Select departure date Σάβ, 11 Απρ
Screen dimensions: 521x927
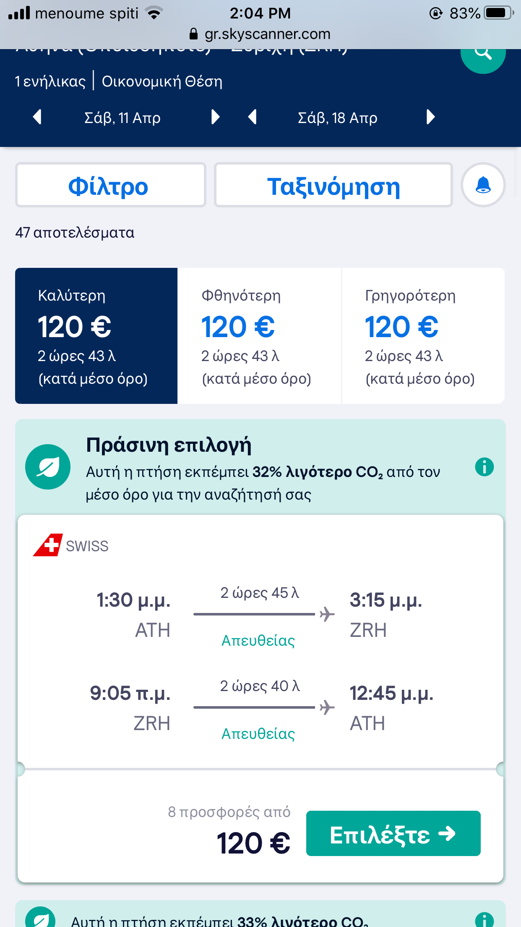[122, 118]
